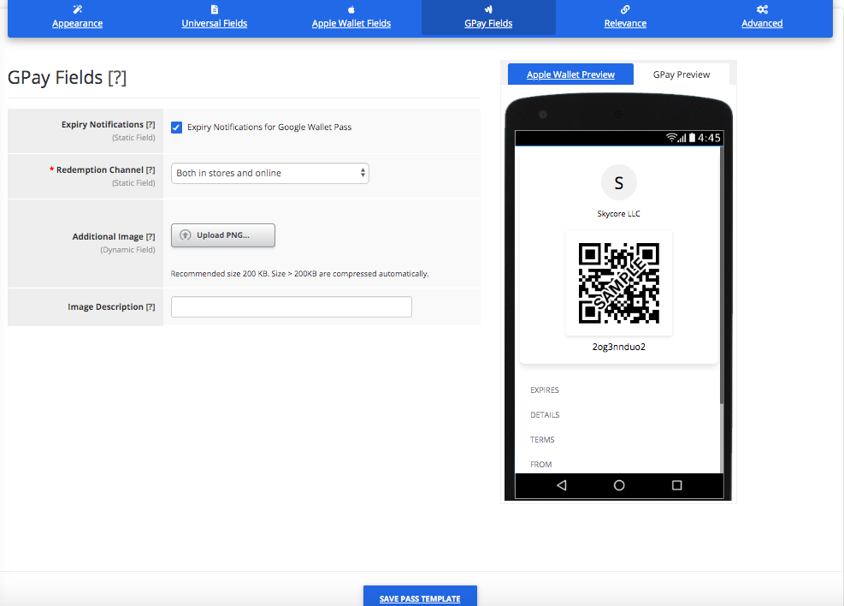Click the Skycore LLC 'S' logo circle

tap(619, 182)
